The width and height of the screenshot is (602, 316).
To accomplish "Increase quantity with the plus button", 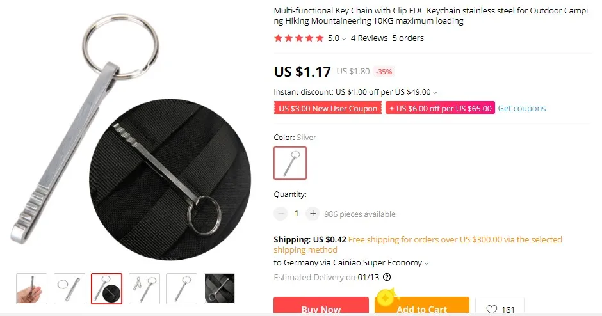I will 313,214.
